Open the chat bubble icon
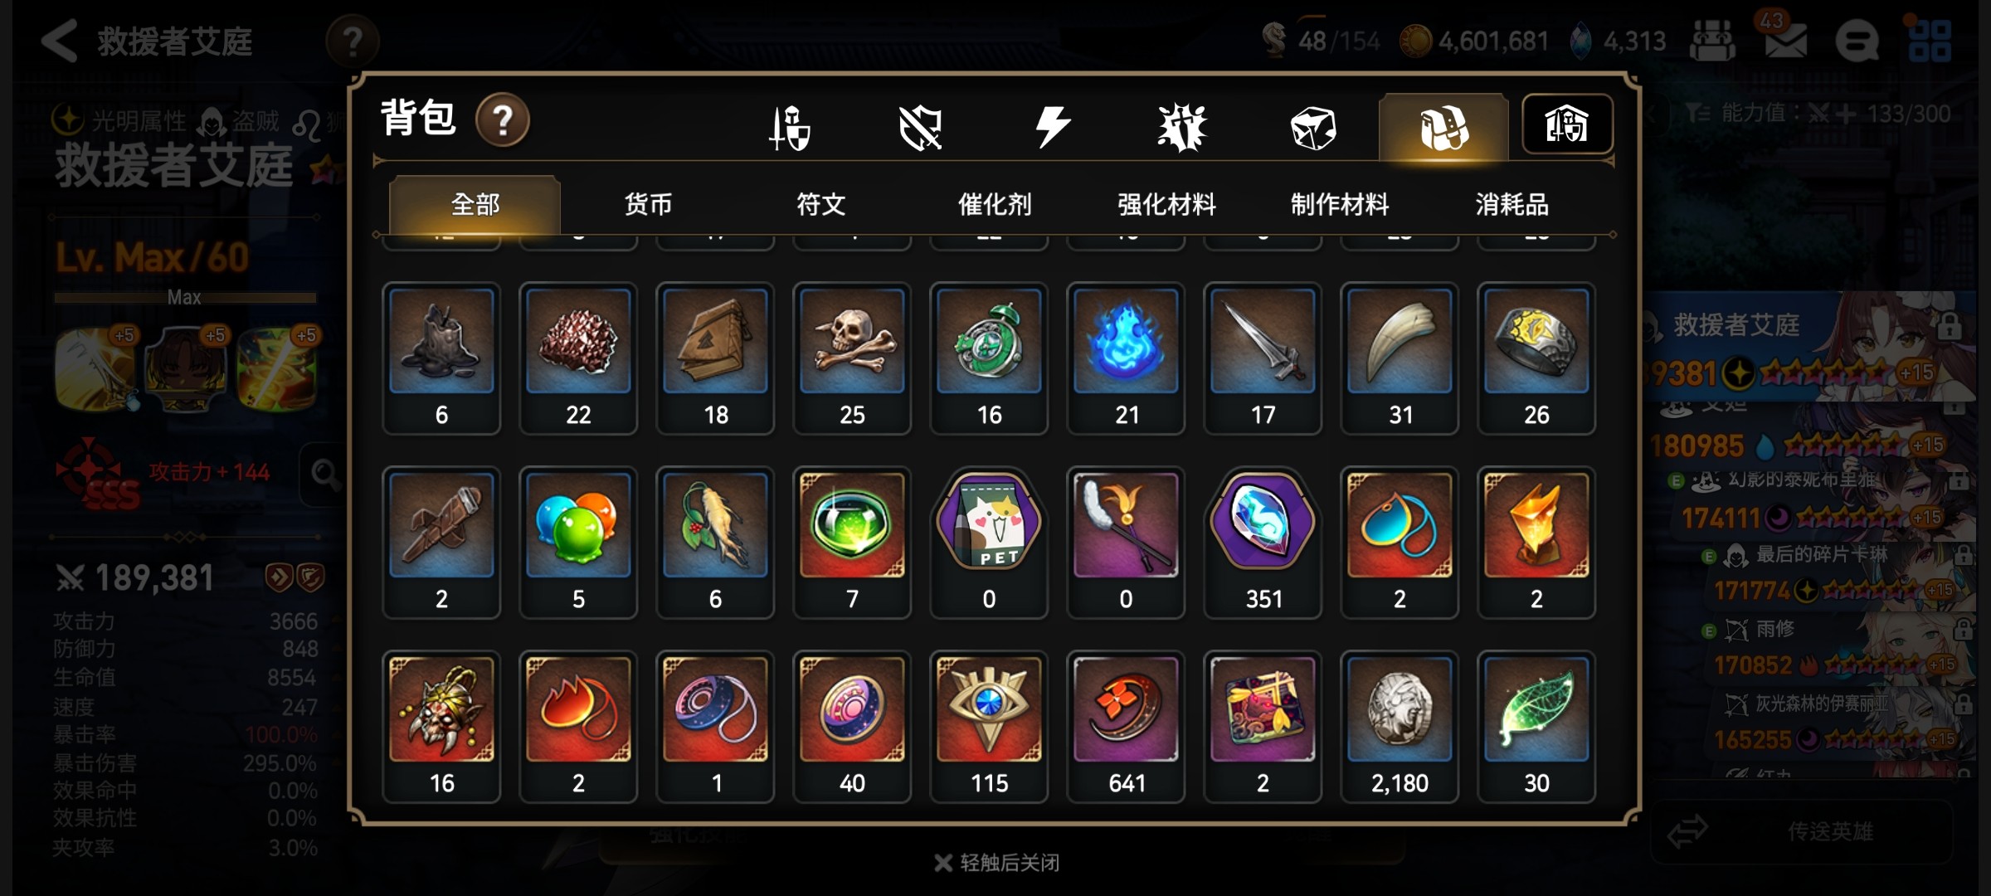This screenshot has width=1991, height=896. [x=1857, y=40]
